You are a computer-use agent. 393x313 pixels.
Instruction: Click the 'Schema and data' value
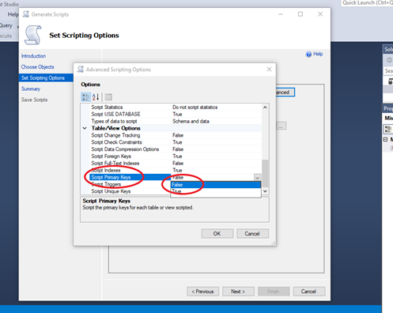point(191,121)
